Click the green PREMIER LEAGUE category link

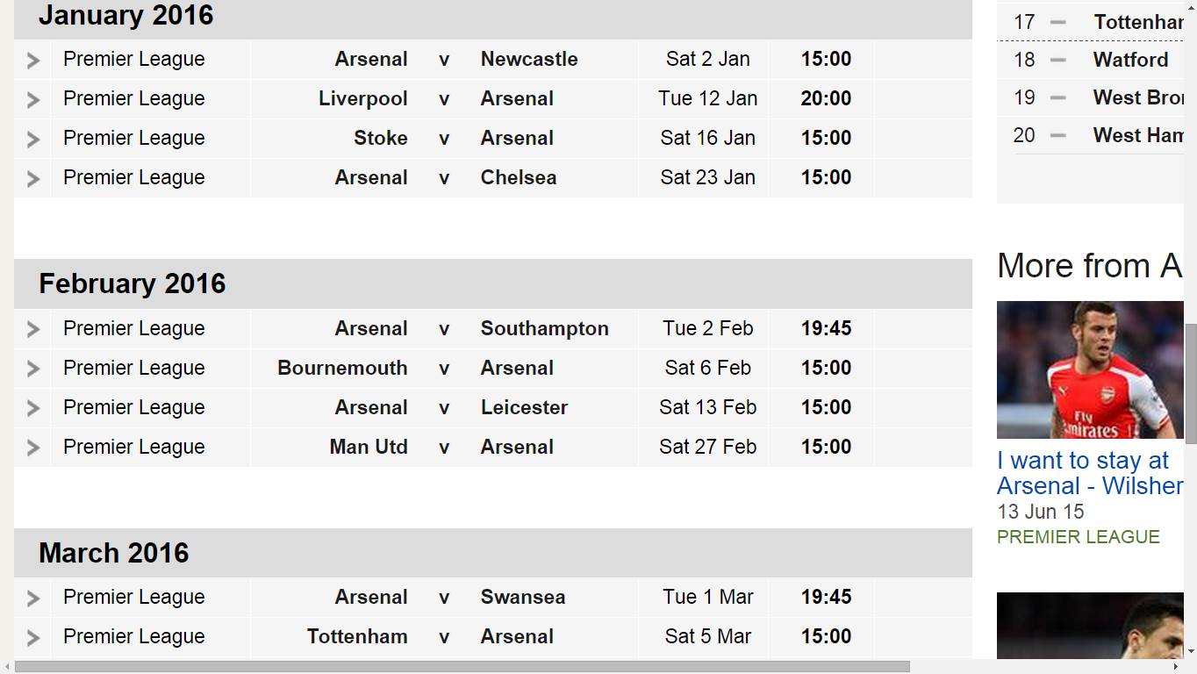coord(1079,537)
